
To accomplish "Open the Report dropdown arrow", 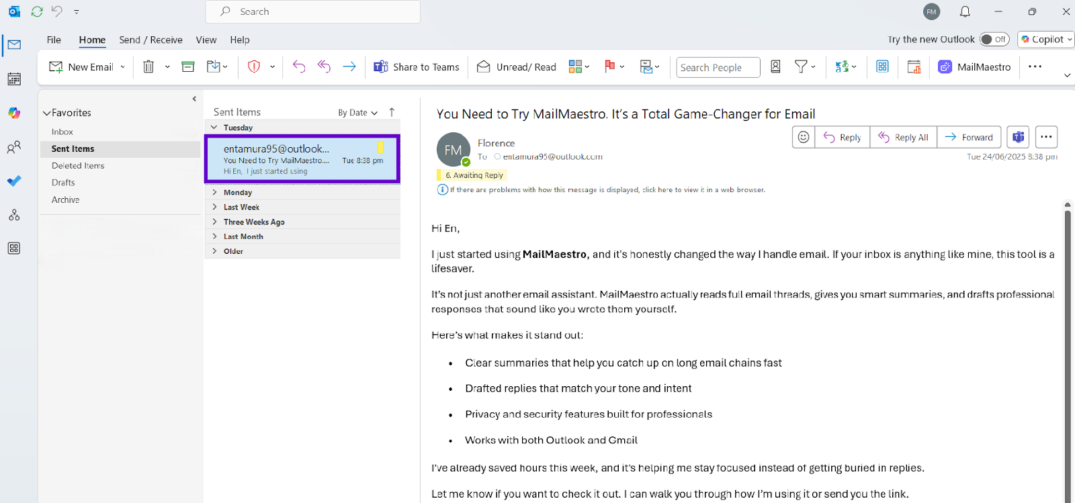I will 272,67.
